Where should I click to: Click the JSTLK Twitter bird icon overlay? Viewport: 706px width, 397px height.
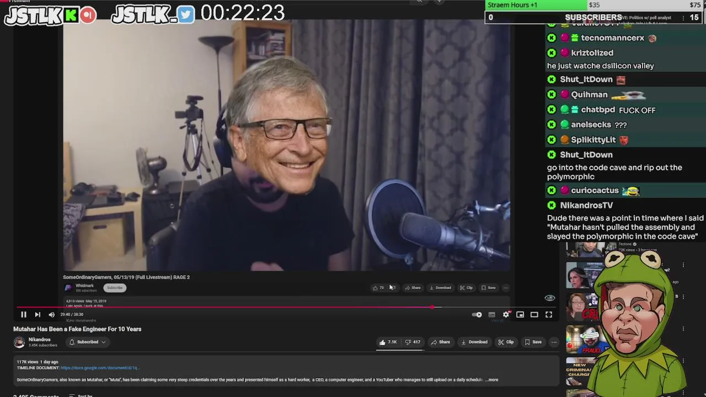coord(186,15)
